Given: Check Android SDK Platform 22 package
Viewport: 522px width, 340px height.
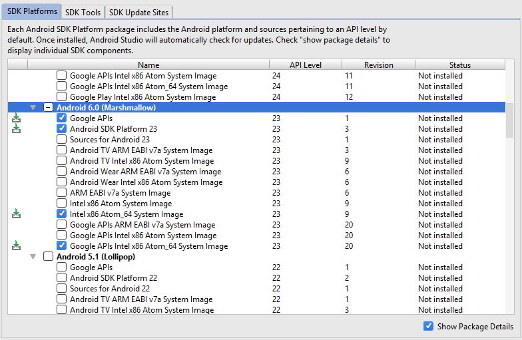Looking at the screenshot, I should 62,278.
